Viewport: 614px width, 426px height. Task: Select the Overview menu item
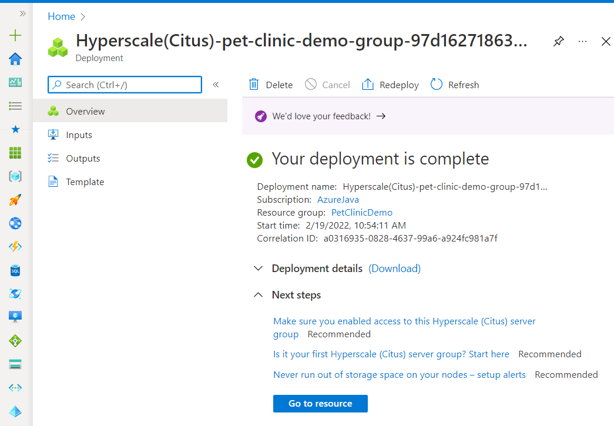click(x=130, y=111)
